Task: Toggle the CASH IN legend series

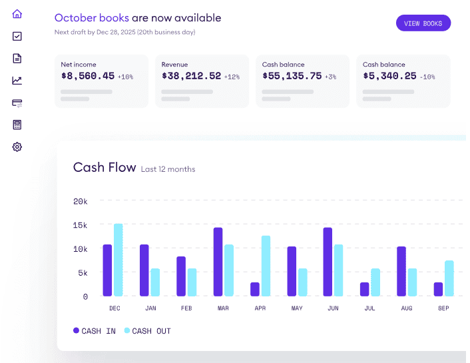Action: pyautogui.click(x=94, y=331)
